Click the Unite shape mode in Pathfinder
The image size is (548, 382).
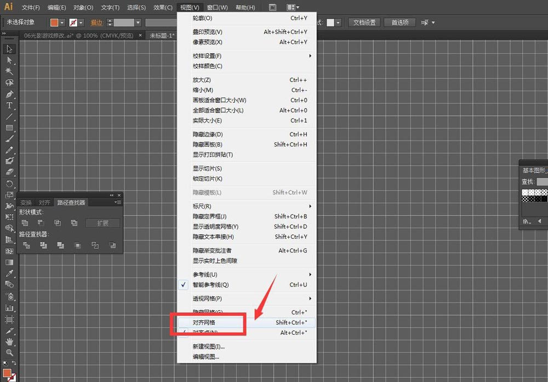[25, 222]
